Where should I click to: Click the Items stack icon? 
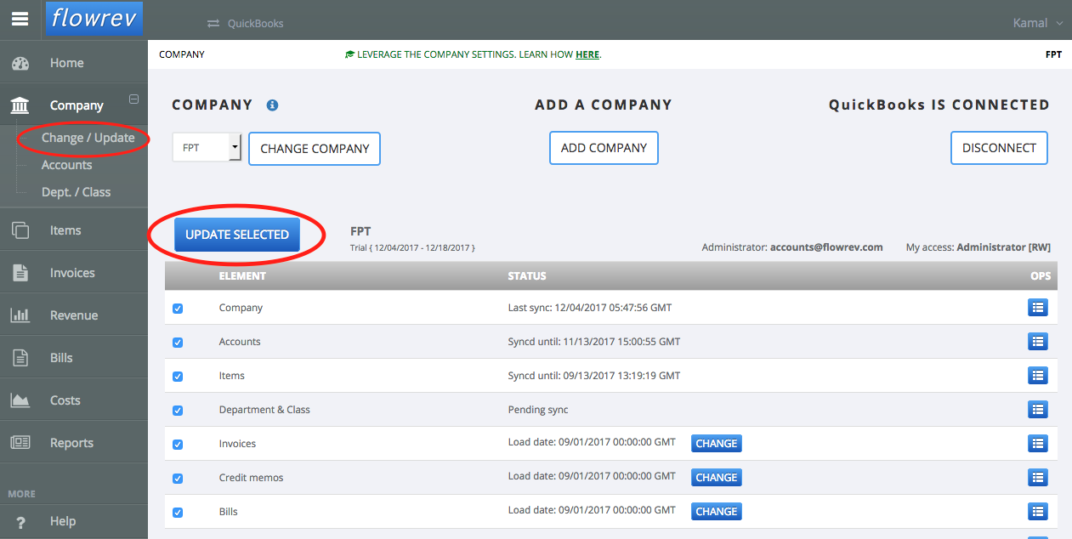pyautogui.click(x=20, y=230)
